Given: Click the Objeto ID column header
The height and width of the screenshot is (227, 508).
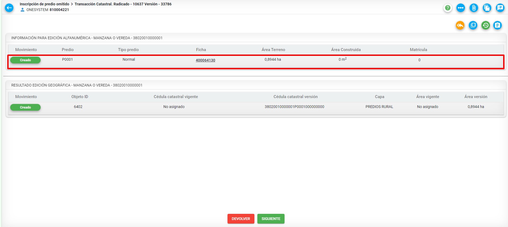Looking at the screenshot, I should [80, 97].
